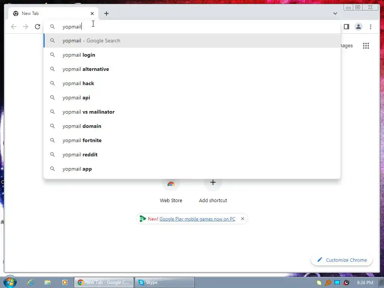Open the Windows Start orb
384x288 pixels.
pyautogui.click(x=10, y=282)
